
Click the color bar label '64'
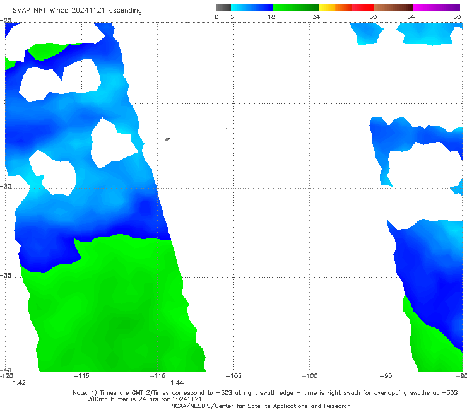(x=411, y=17)
